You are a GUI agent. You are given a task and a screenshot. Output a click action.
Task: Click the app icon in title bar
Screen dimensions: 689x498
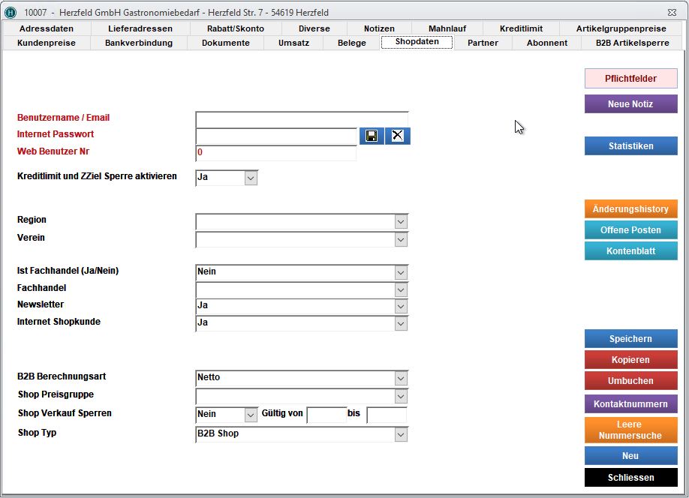(x=11, y=13)
